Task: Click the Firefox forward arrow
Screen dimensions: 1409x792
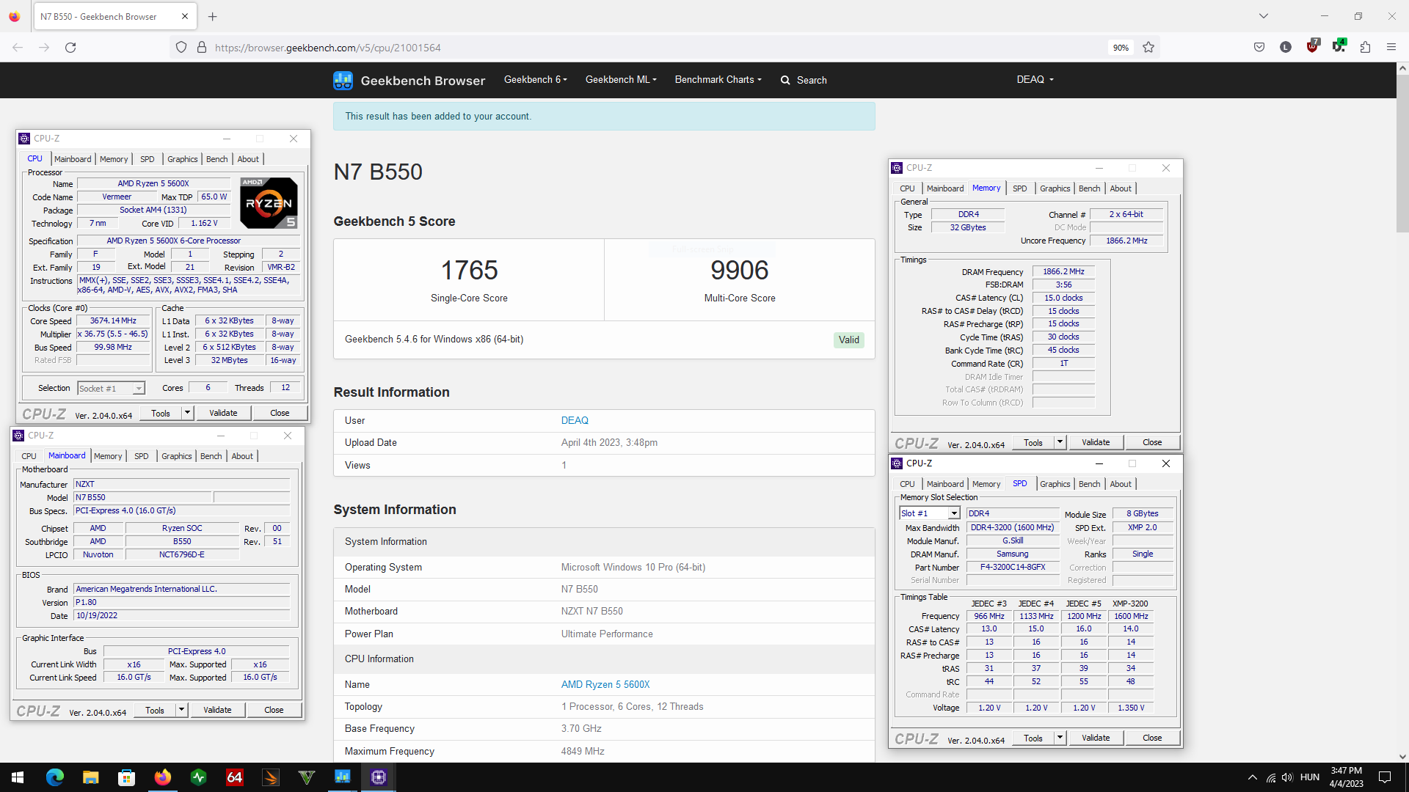Action: coord(44,47)
